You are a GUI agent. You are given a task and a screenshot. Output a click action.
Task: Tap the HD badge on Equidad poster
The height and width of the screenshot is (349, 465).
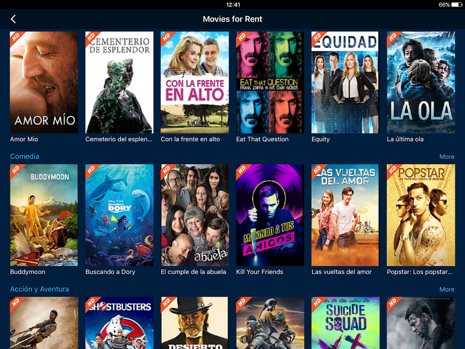[x=317, y=38]
